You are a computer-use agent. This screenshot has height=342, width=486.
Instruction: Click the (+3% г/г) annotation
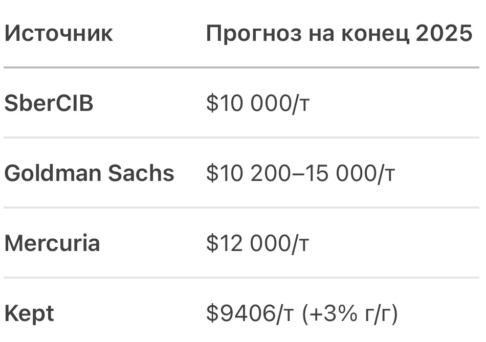350,313
